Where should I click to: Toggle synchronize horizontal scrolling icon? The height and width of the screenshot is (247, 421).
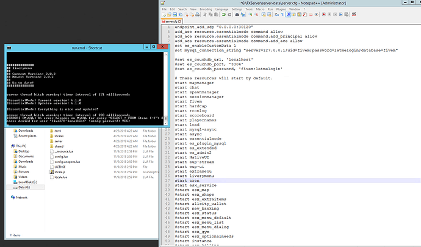[269, 15]
